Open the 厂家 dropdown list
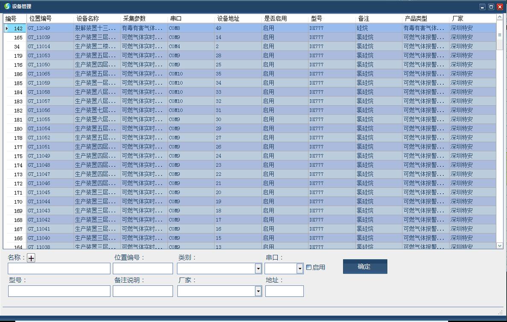Screen dimensions: 507x322 258,291
